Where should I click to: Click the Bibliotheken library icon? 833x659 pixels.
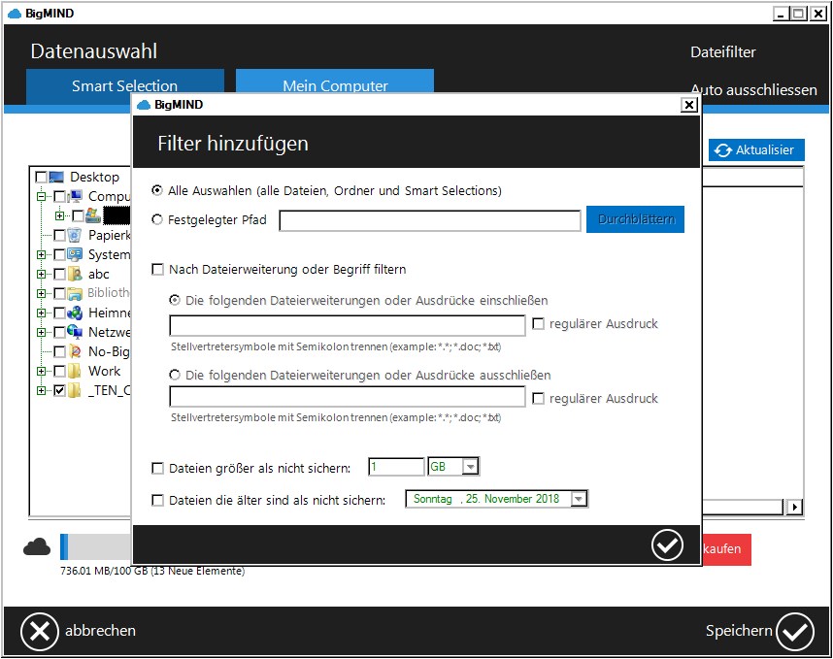[x=75, y=293]
